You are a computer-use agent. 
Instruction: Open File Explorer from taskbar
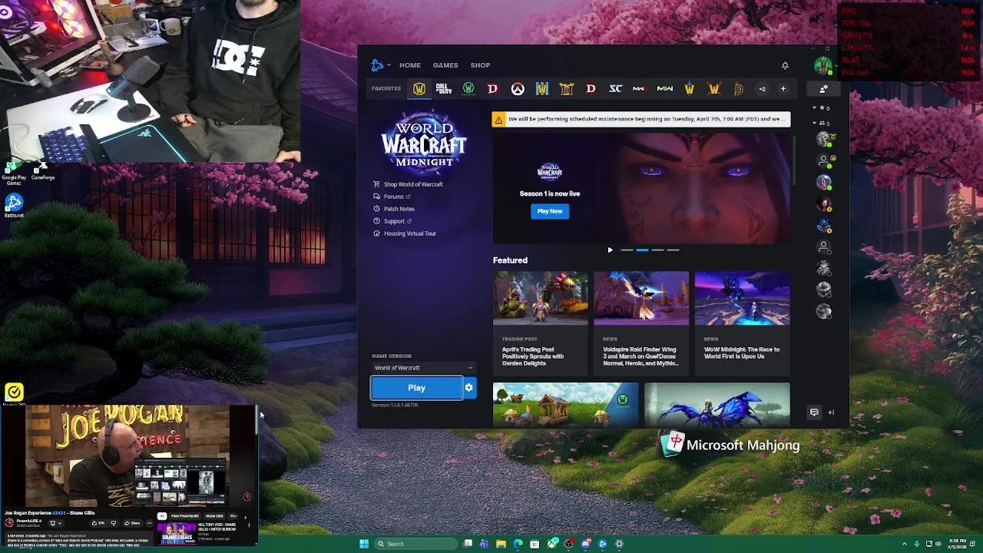click(x=501, y=544)
